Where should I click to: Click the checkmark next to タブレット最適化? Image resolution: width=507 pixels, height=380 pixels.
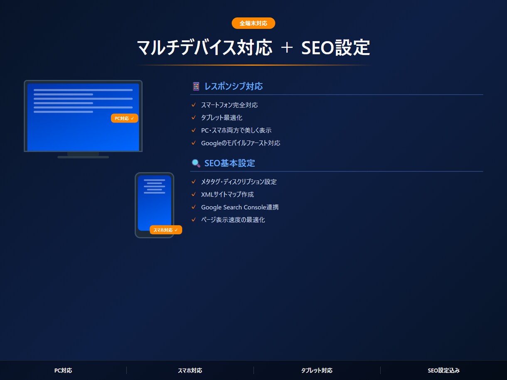[x=193, y=118]
